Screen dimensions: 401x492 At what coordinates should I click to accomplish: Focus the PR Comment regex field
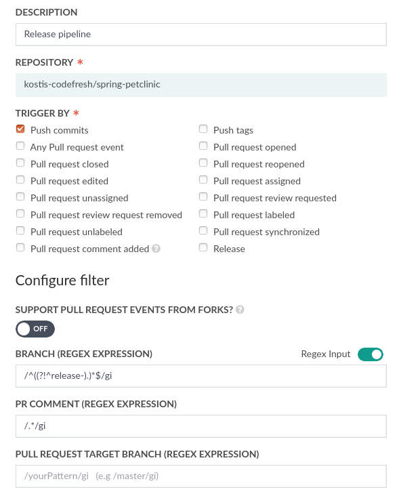pos(201,426)
